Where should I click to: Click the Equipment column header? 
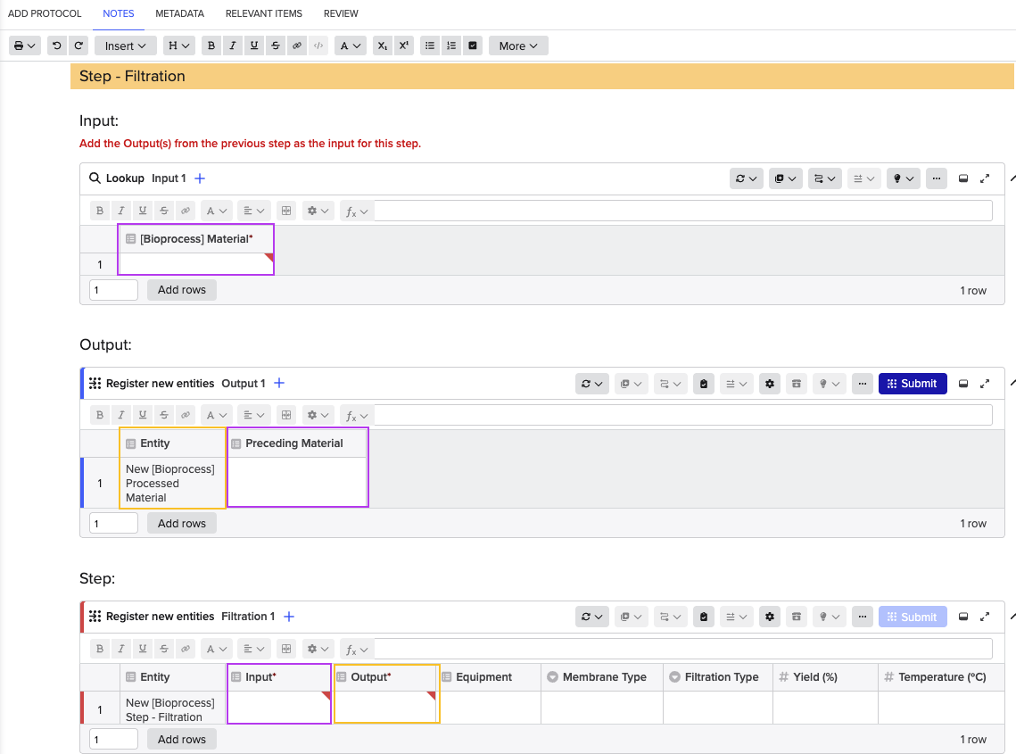pos(491,677)
